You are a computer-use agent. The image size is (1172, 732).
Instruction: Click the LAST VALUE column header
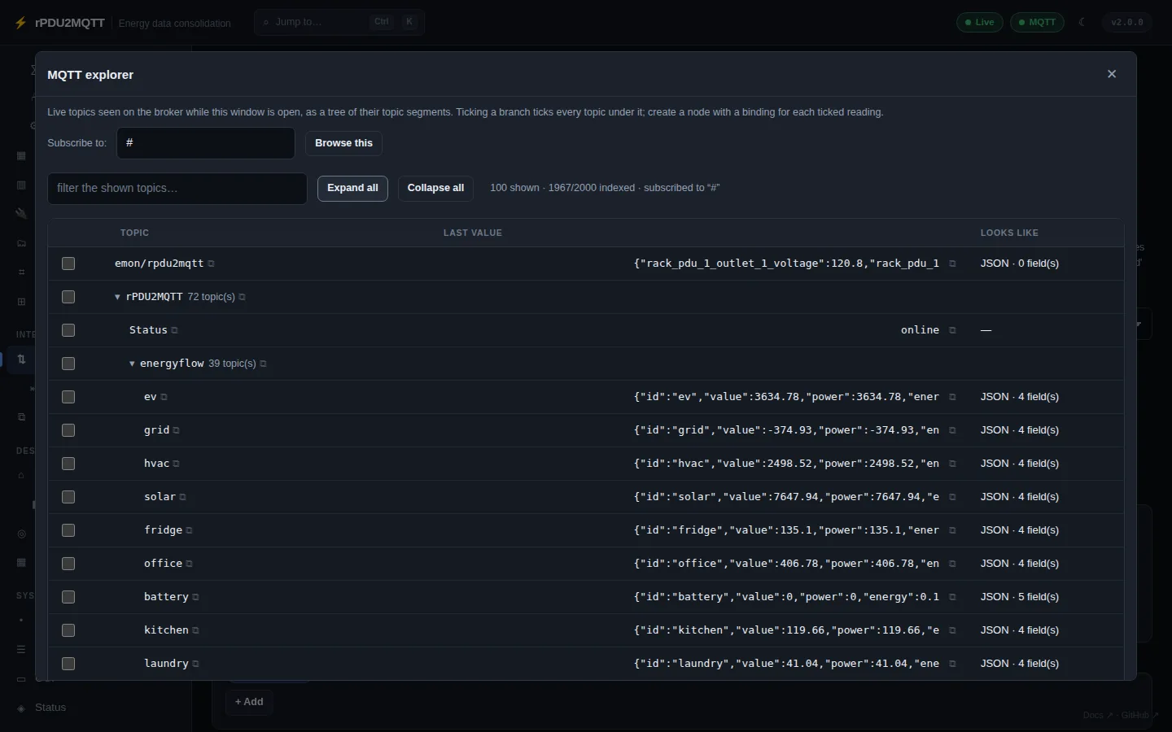[x=473, y=233]
